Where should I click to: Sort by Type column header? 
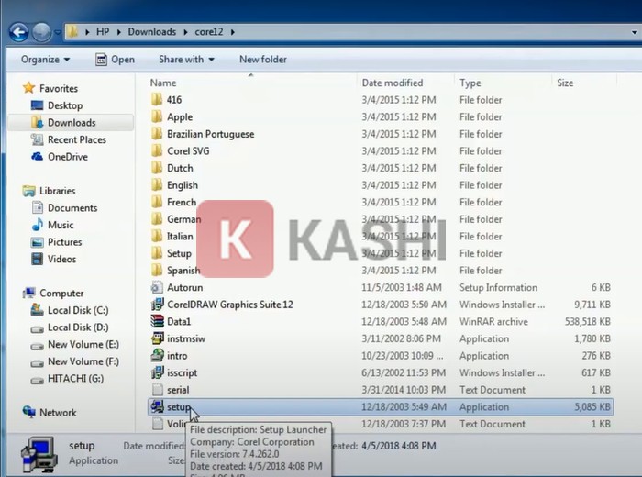tap(470, 83)
